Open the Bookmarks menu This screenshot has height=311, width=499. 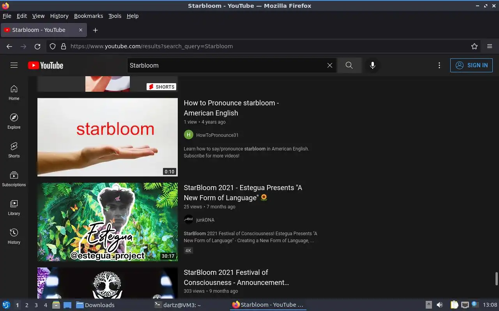[88, 16]
